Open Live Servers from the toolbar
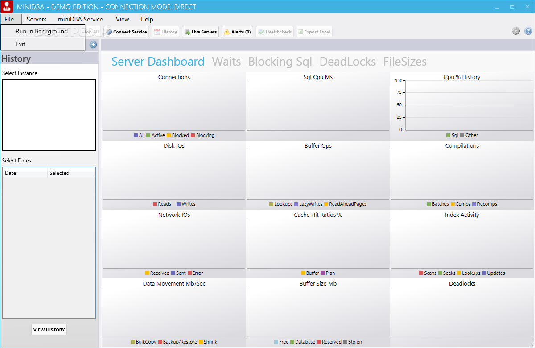The height and width of the screenshot is (348, 535). point(200,32)
